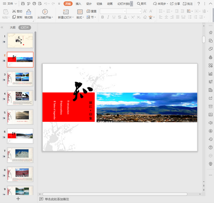214x203 pixels.
Task: Open the sync status (未同步) dropdown
Action: tap(160, 4)
